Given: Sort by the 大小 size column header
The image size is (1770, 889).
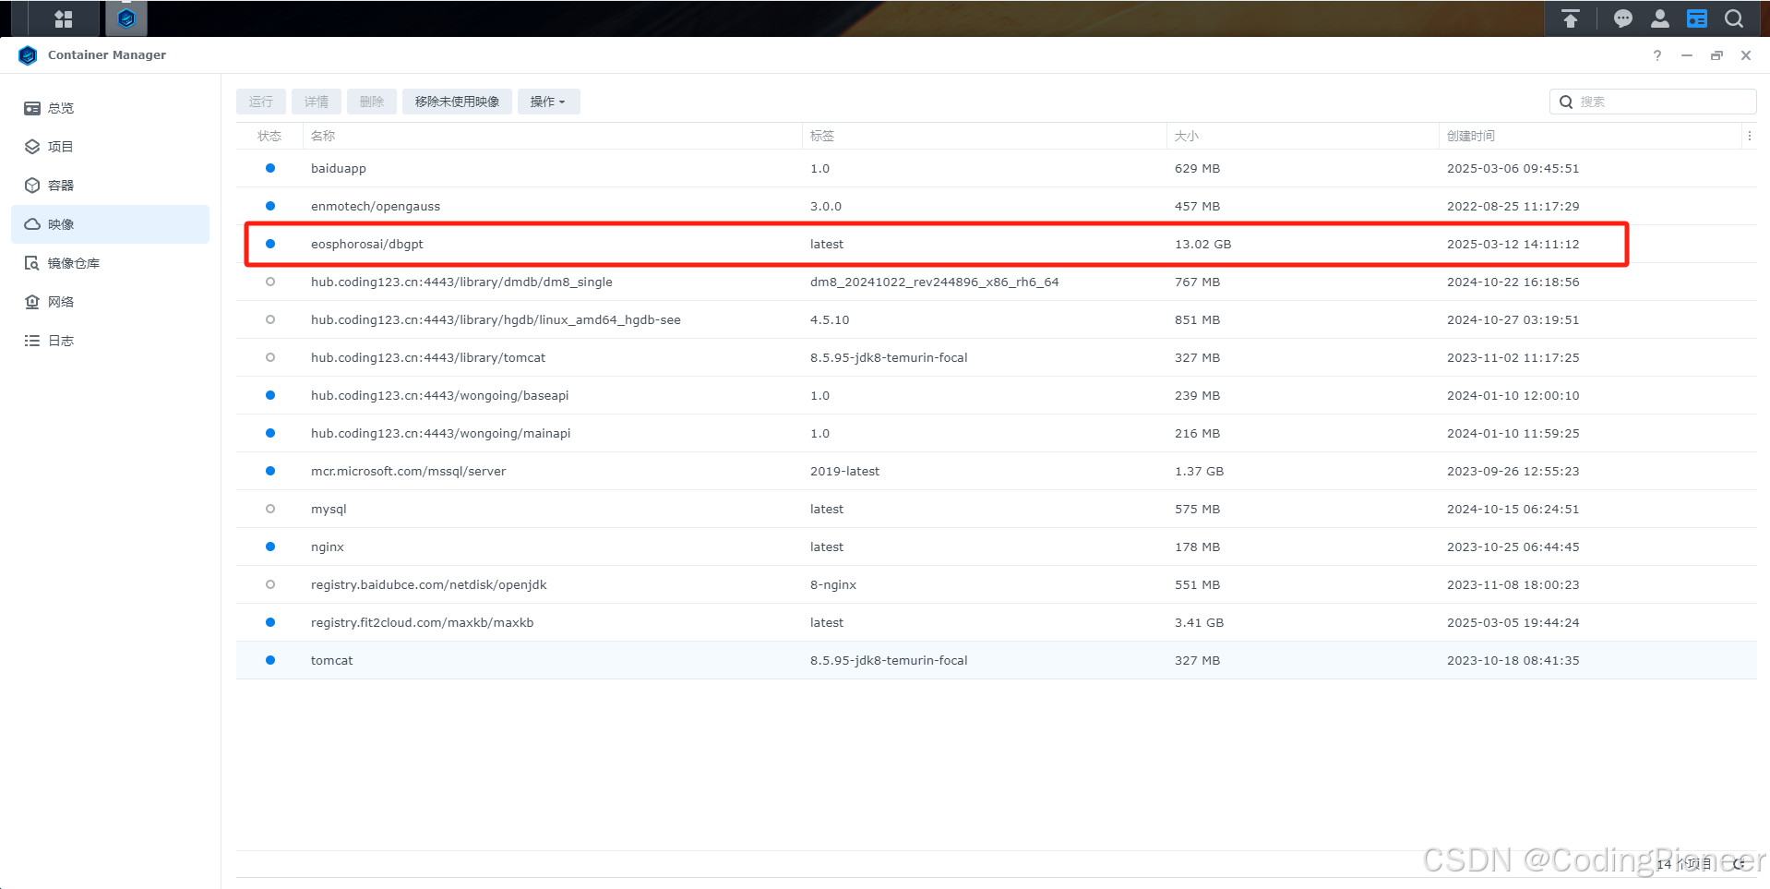Looking at the screenshot, I should coord(1302,136).
